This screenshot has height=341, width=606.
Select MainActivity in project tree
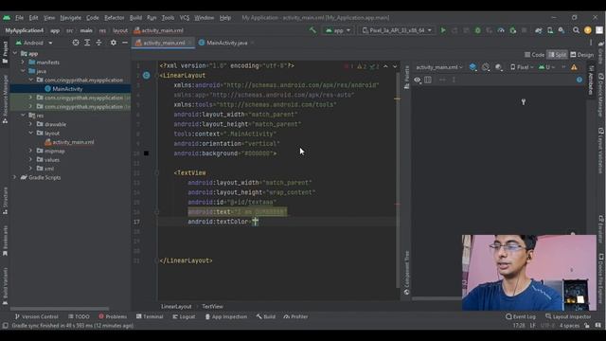point(67,89)
